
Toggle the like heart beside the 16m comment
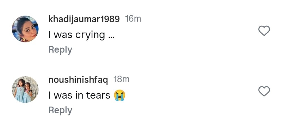tap(264, 31)
